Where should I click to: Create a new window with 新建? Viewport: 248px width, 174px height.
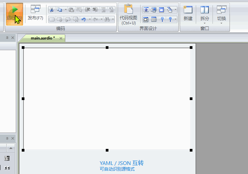[x=188, y=14]
